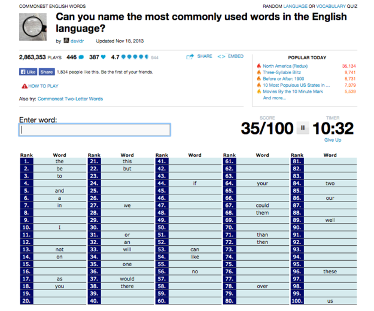Open the VOCABULARY random quiz link
Screen dimensions: 374x311
(331, 6)
